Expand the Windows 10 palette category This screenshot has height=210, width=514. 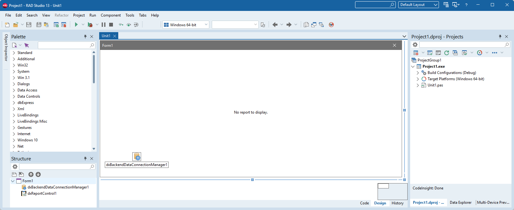(14, 140)
